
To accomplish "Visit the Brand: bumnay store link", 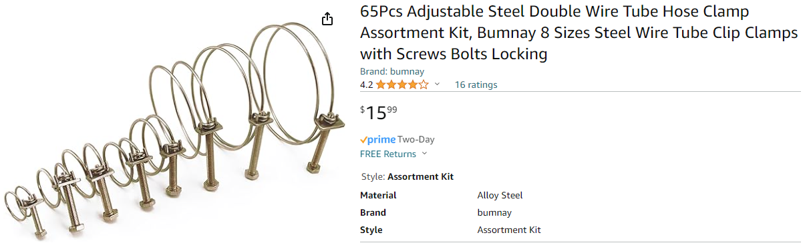I will coord(392,71).
